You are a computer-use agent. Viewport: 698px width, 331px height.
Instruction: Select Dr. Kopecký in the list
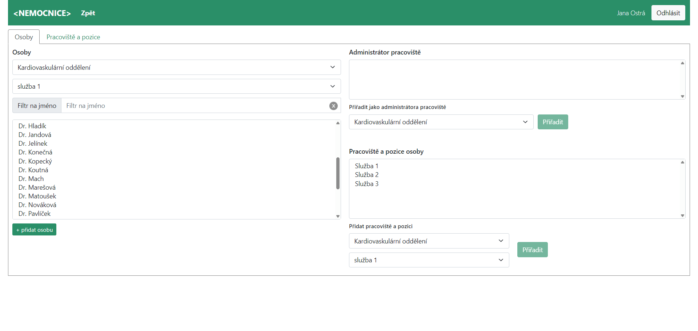point(35,161)
